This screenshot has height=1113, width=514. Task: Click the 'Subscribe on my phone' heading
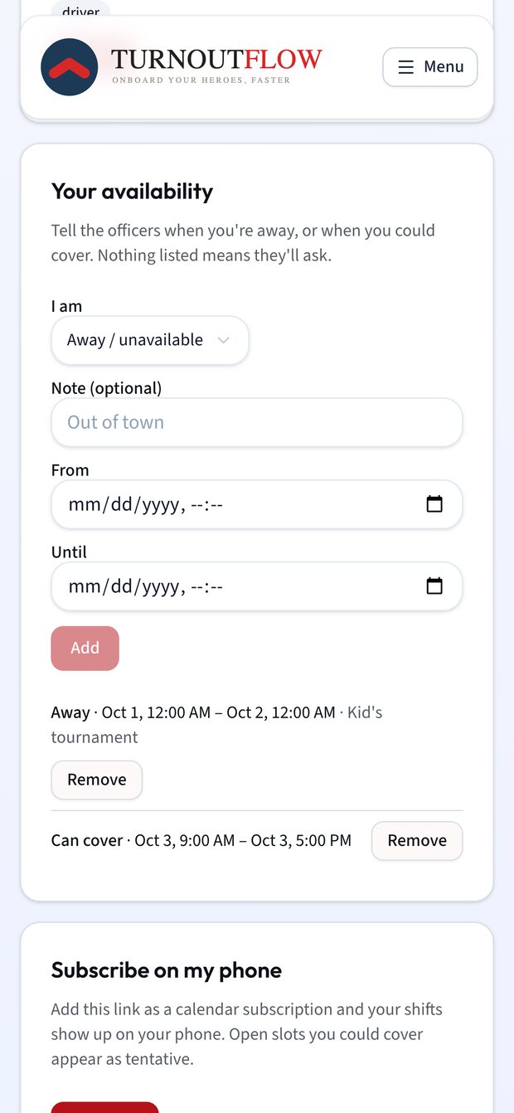167,970
